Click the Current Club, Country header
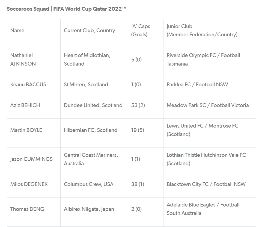This screenshot has width=262, height=227. pyautogui.click(x=89, y=31)
